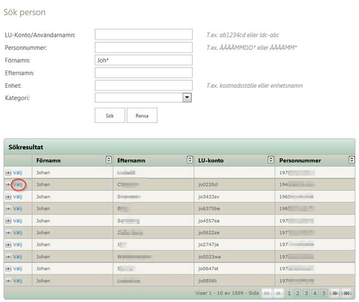Screen dimensions: 359x302
Task: Select Välj for jo0023wa row
Action: 18,257
